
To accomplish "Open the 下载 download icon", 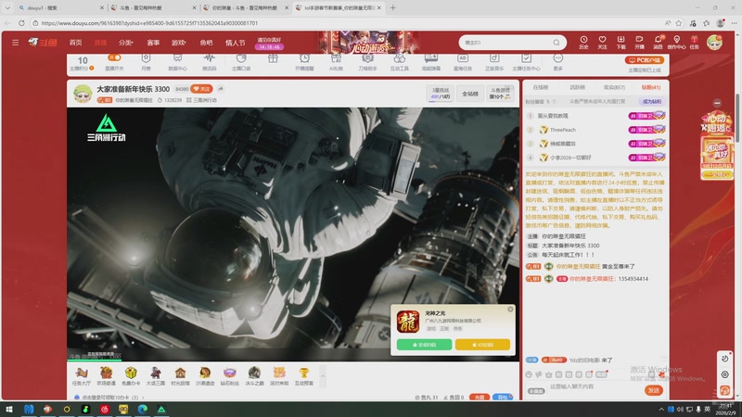I will [x=620, y=42].
